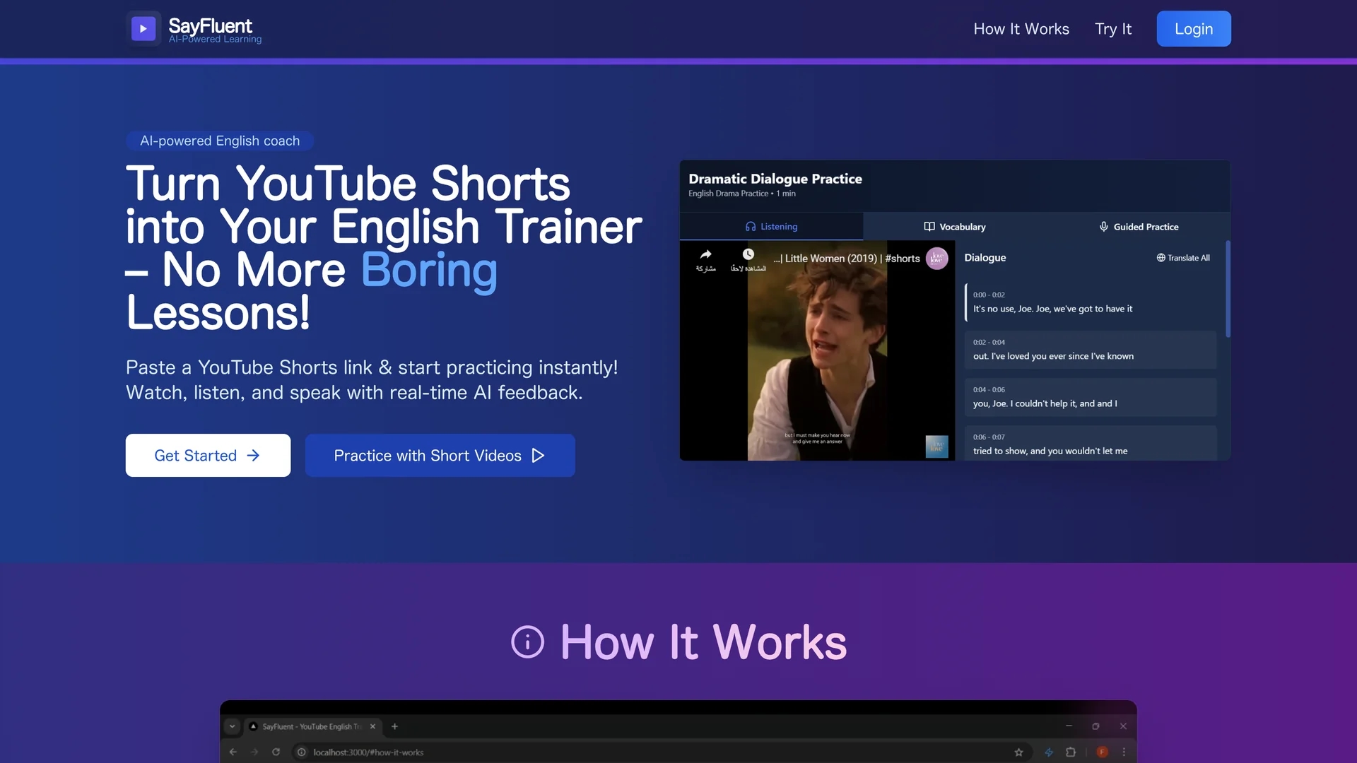Click the video preview frame
Image resolution: width=1357 pixels, height=763 pixels.
[x=817, y=350]
